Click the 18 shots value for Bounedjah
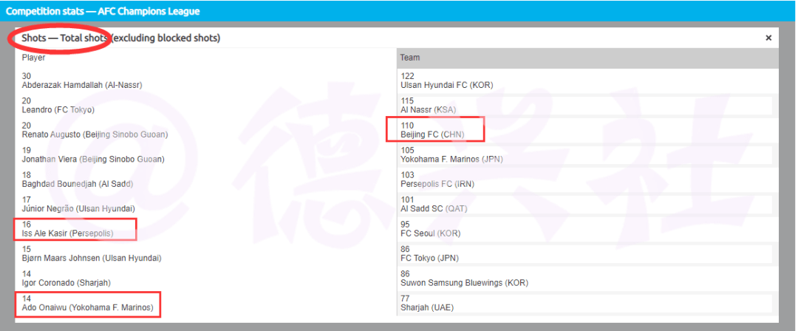798x331 pixels. point(27,174)
